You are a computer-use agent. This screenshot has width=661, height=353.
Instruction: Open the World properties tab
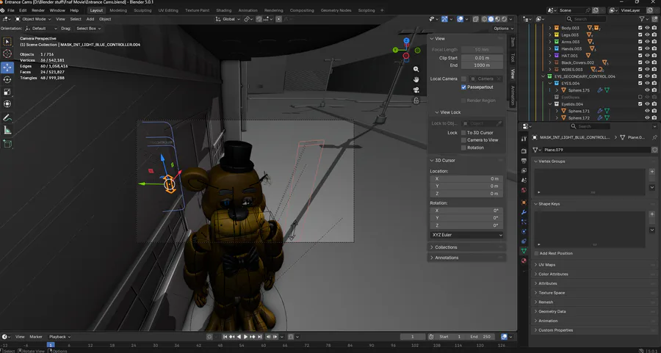point(524,190)
